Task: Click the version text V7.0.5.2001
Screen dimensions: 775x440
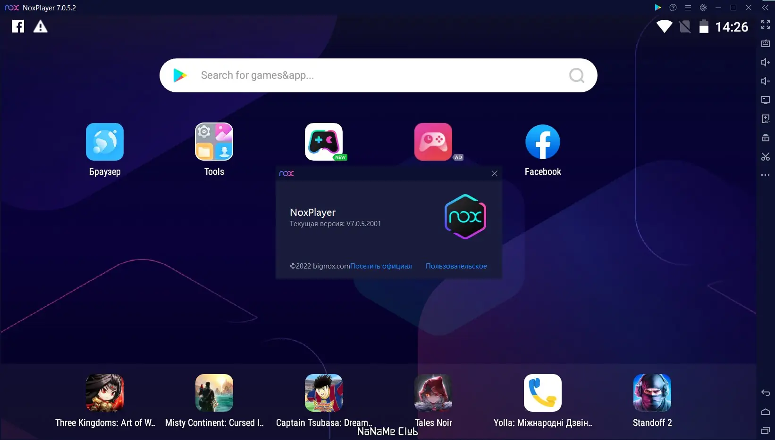Action: click(364, 224)
